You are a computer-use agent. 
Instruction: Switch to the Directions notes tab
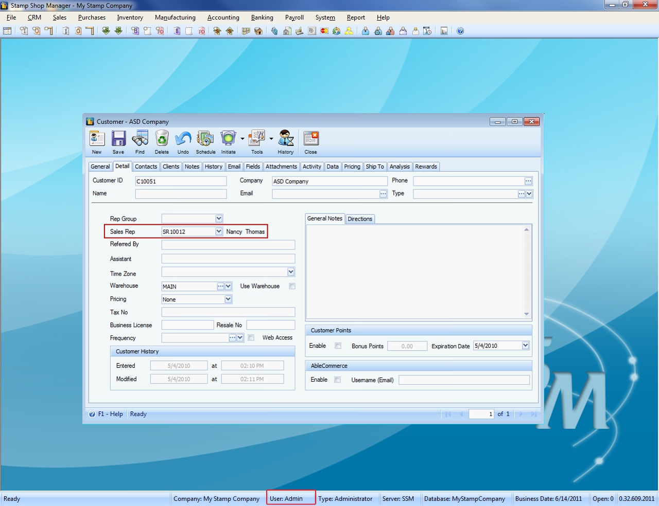(x=360, y=219)
